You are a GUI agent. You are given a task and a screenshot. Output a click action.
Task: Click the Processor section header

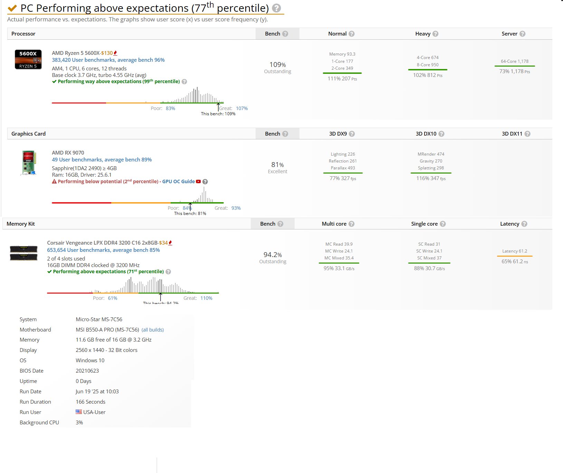click(x=23, y=34)
